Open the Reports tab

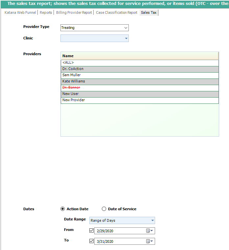(x=46, y=12)
